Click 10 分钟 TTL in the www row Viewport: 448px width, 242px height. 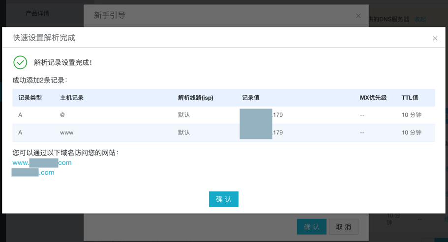point(411,133)
